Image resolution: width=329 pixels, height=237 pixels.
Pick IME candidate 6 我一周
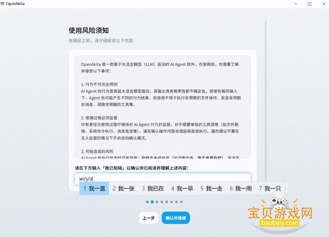coord(241,188)
